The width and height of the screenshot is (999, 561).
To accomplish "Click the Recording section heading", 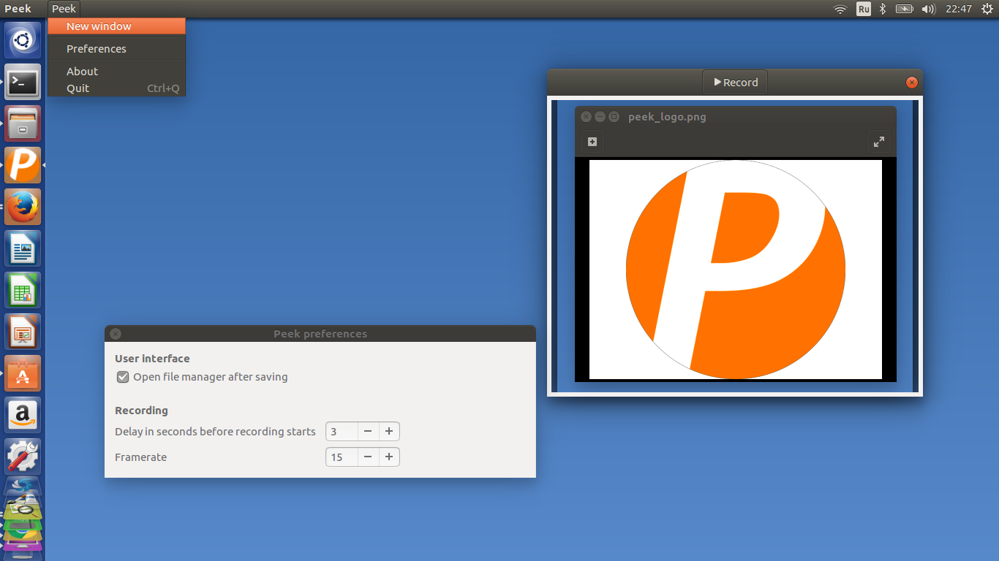I will click(x=141, y=411).
